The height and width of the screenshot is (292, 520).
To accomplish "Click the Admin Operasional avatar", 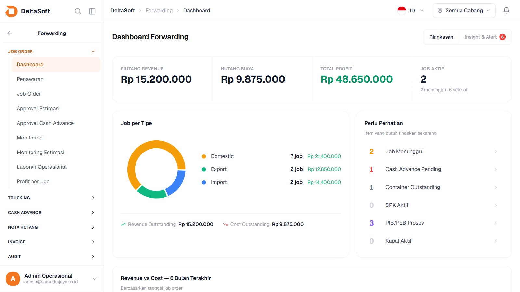I will 13,279.
